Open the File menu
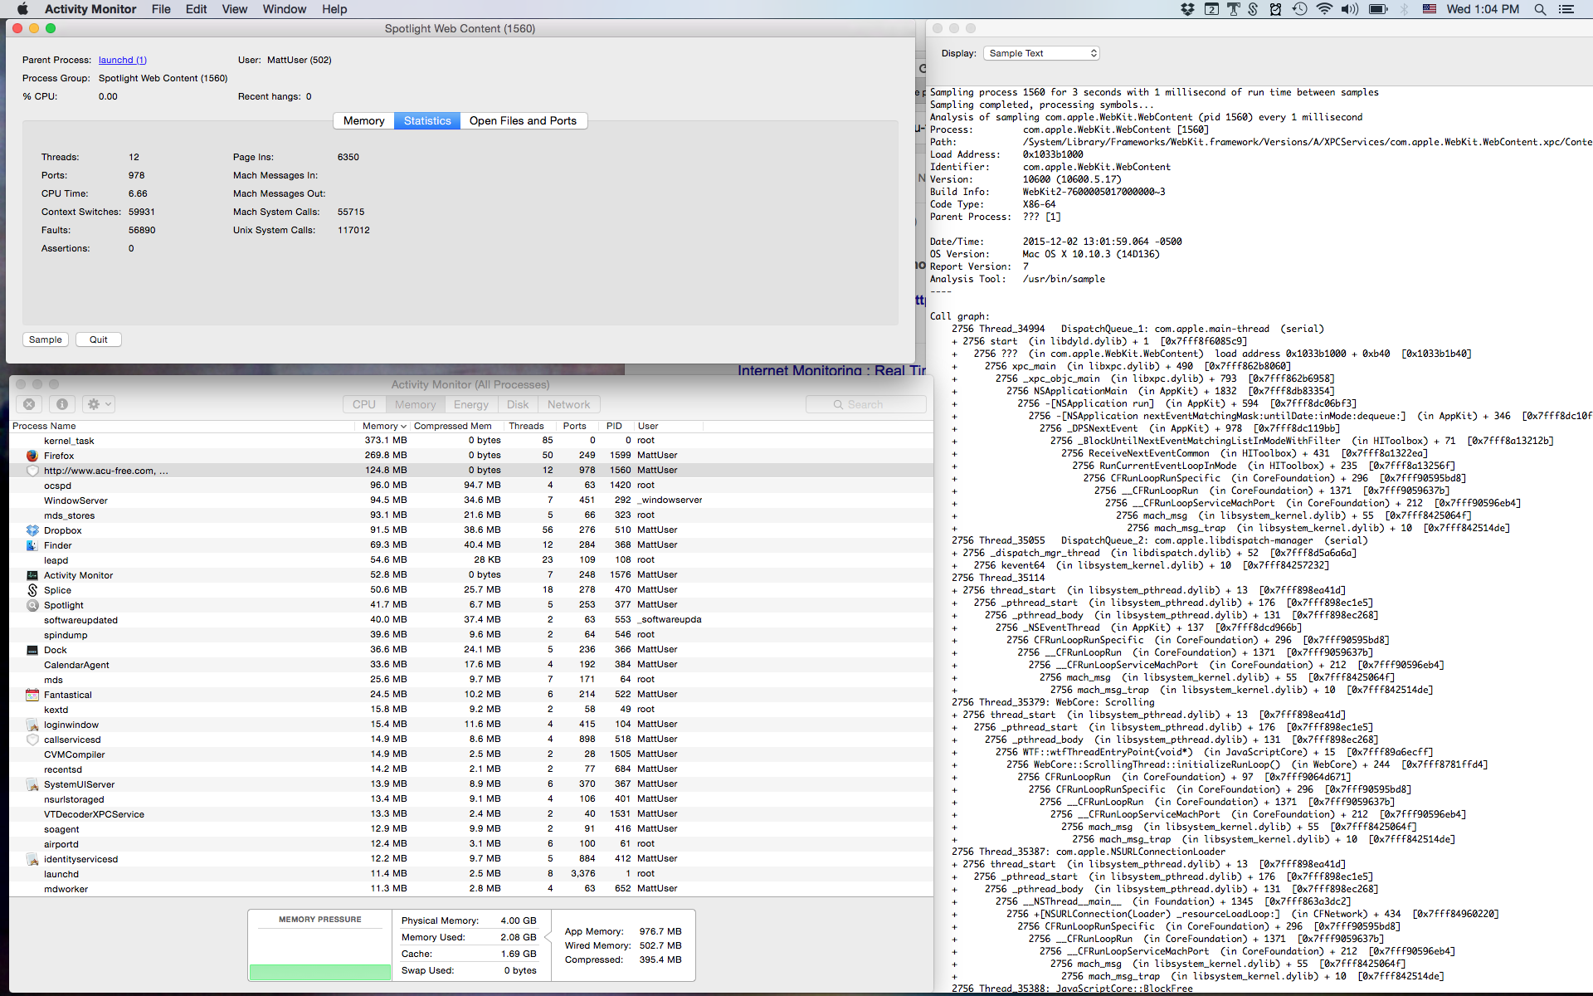1593x996 pixels. (x=161, y=9)
